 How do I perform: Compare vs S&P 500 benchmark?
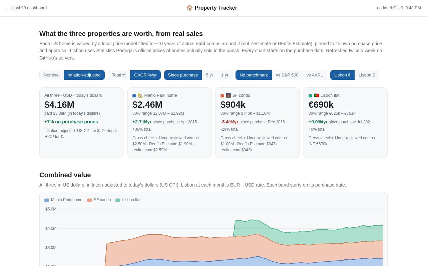(287, 75)
